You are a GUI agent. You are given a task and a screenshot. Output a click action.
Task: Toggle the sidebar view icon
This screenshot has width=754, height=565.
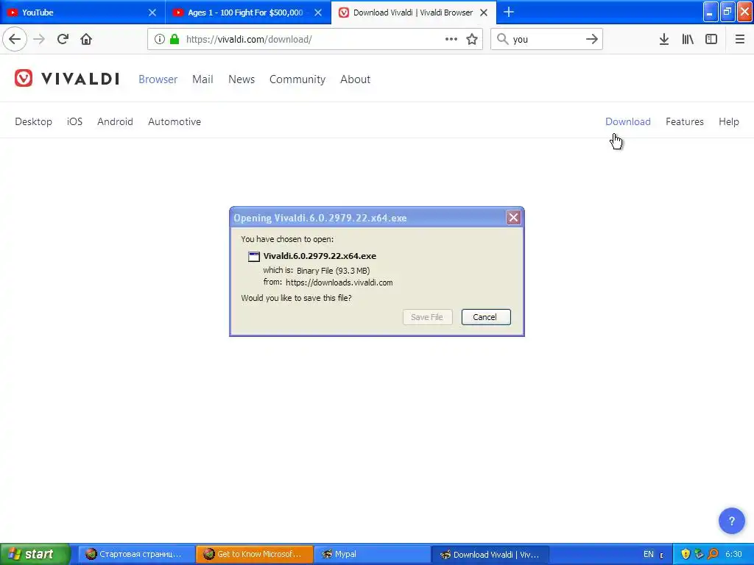coord(711,39)
